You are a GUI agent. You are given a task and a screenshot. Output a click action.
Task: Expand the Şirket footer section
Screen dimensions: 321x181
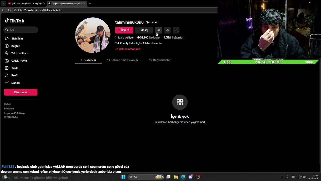[7, 104]
